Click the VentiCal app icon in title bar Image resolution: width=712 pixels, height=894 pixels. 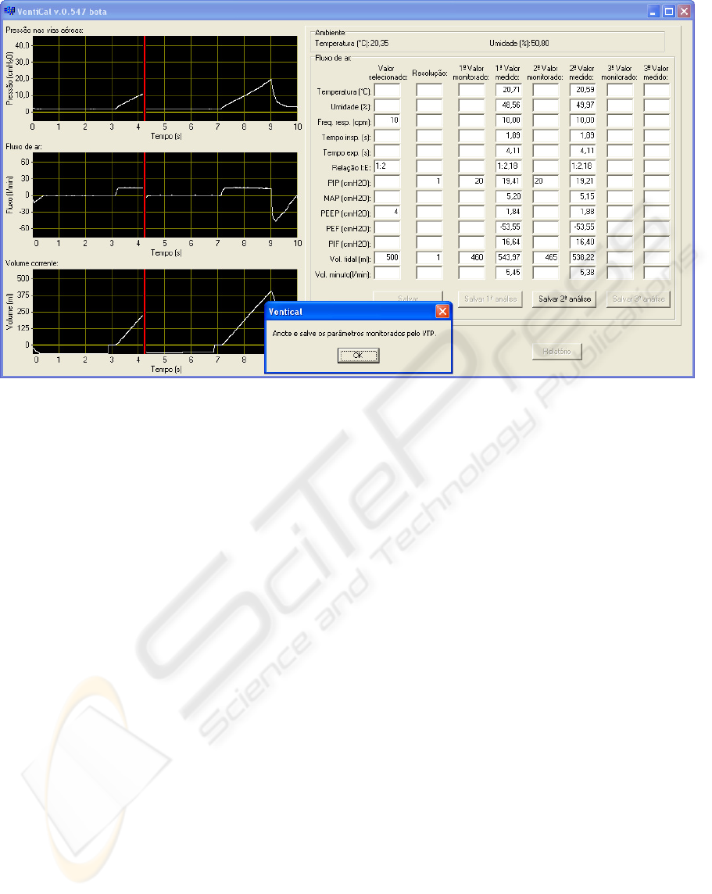9,12
